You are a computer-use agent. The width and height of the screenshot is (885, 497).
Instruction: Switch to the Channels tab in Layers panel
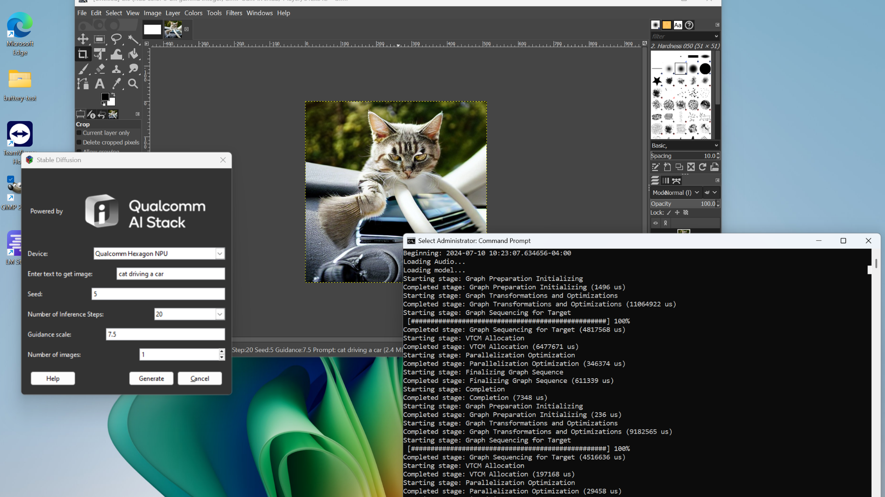666,180
